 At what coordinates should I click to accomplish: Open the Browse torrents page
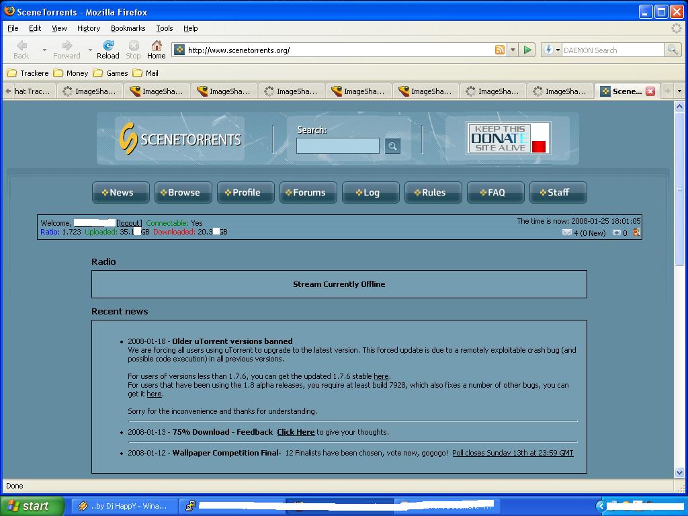point(183,193)
